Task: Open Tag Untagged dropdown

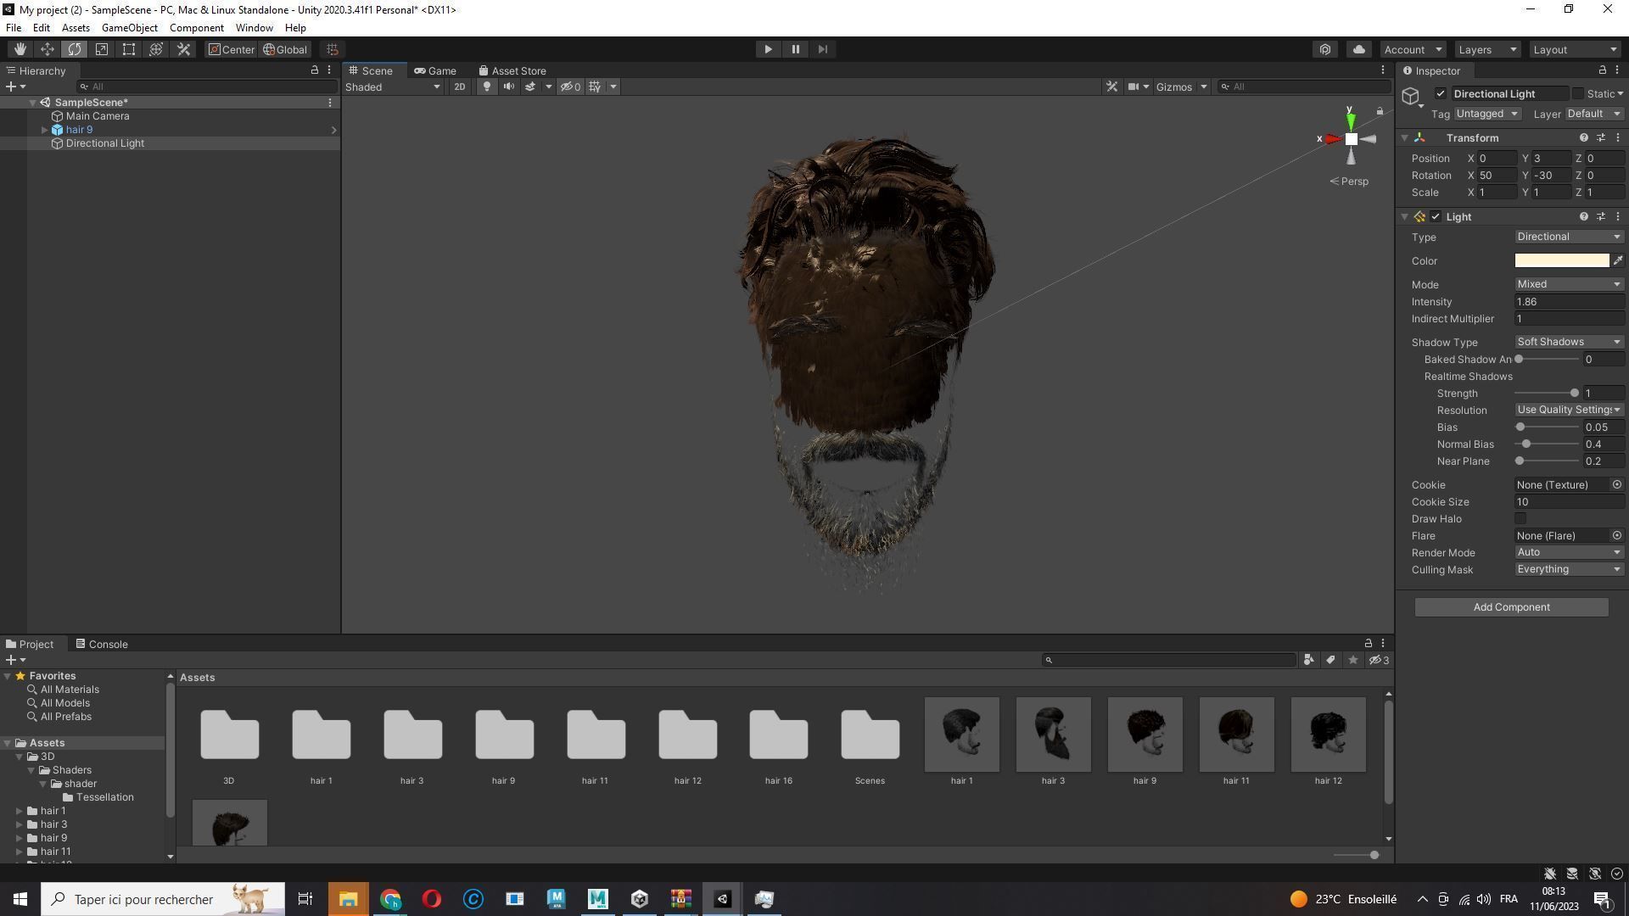Action: [x=1487, y=114]
